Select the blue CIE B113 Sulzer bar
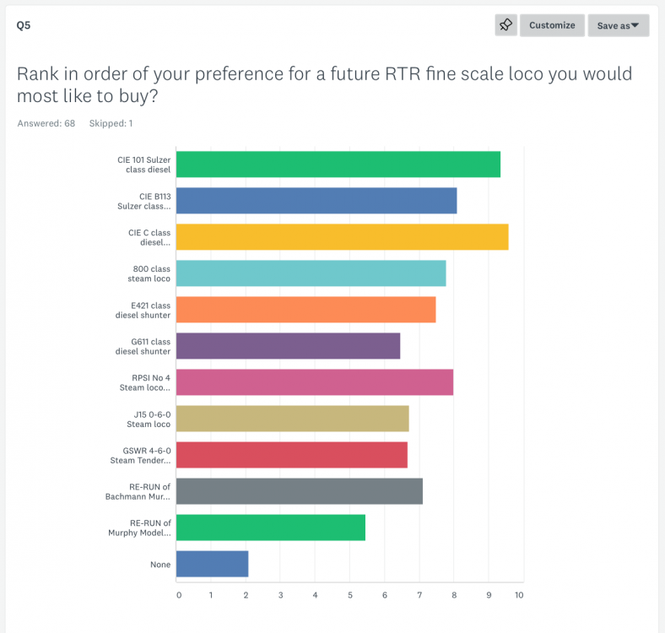 tap(316, 201)
